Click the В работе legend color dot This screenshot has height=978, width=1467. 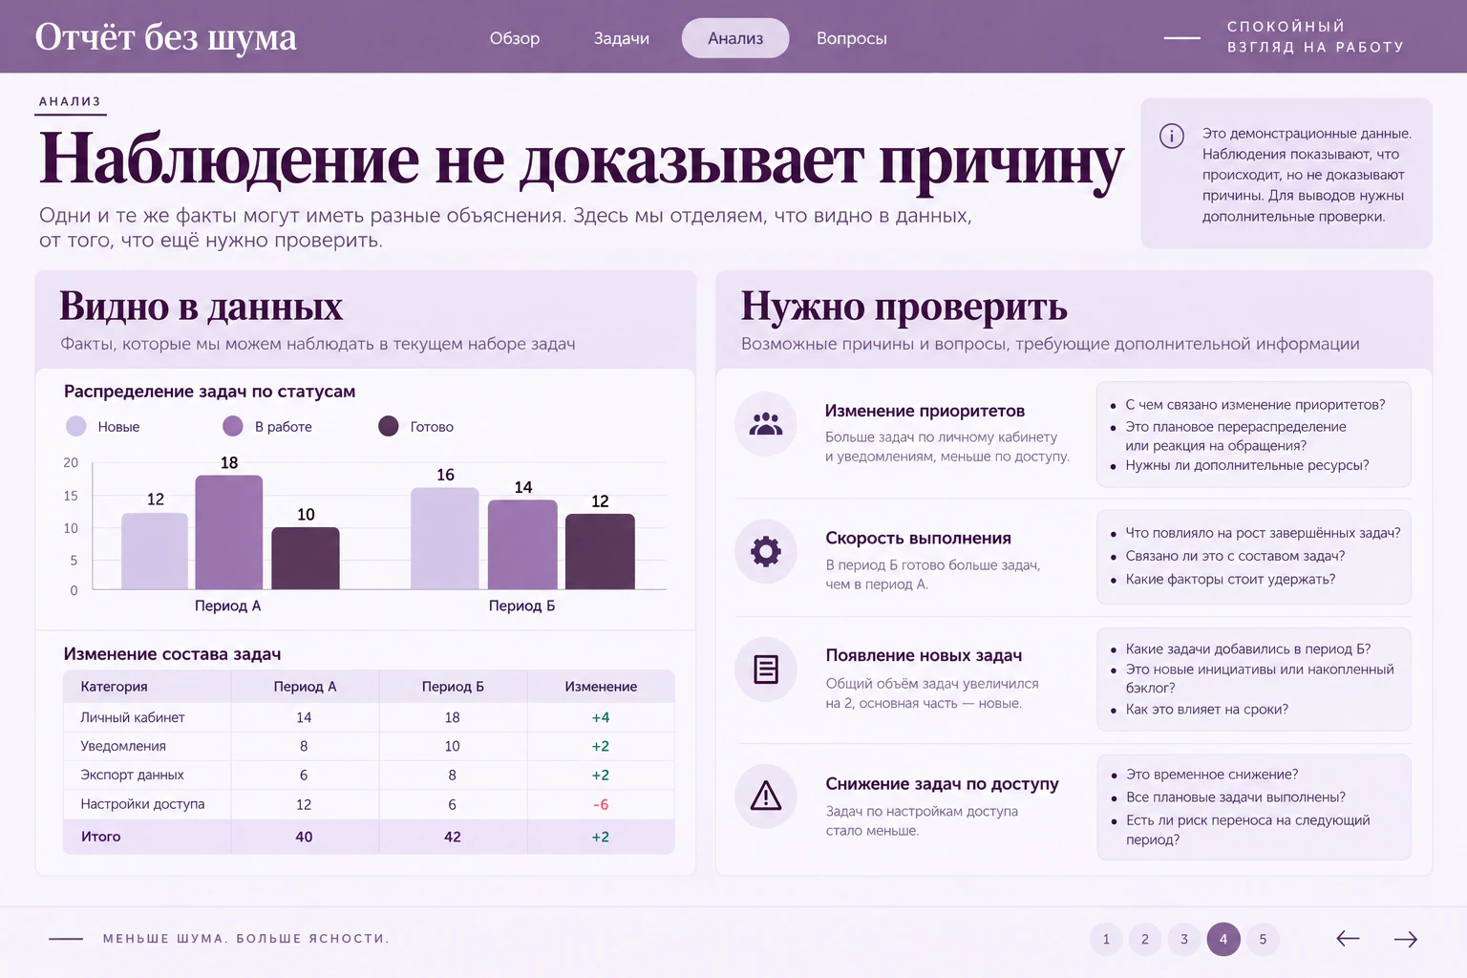[233, 426]
